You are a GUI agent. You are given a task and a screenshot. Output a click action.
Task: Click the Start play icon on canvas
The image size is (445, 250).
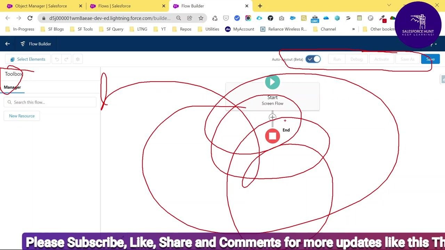pyautogui.click(x=273, y=82)
